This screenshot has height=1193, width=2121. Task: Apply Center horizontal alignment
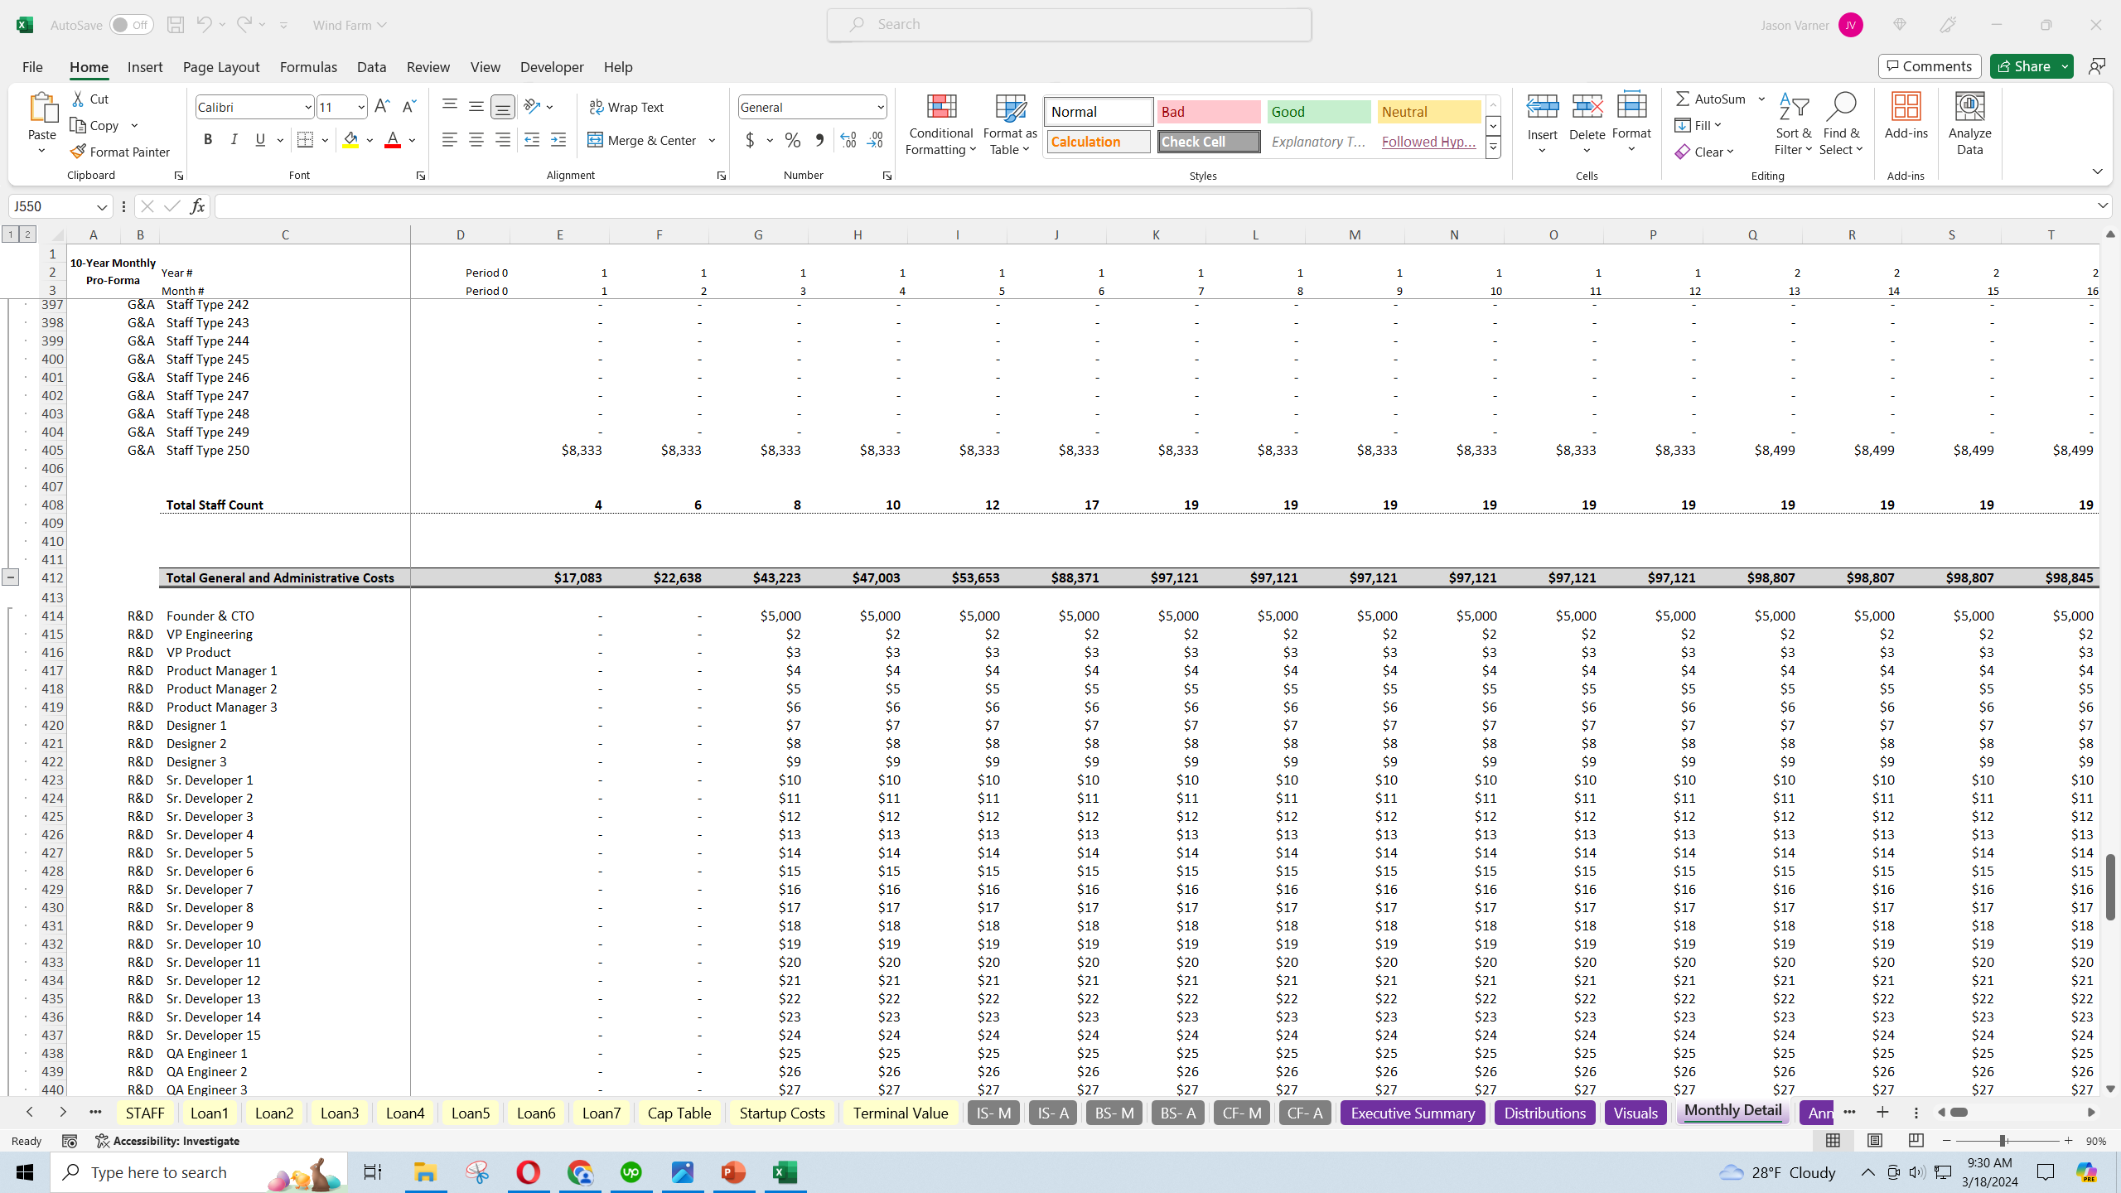click(x=476, y=140)
